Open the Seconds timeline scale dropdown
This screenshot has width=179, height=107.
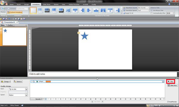point(36,99)
